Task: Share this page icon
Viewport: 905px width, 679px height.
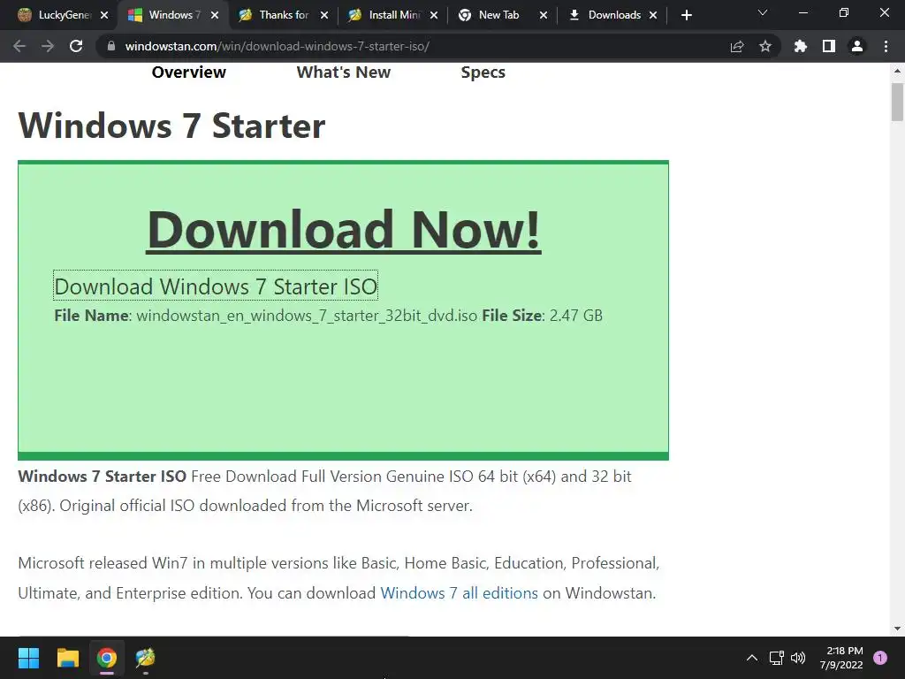Action: coord(737,46)
